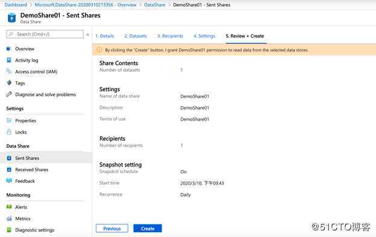Viewport: 376px width, 237px height.
Task: Go to Dashboard breadcrumb link
Action: [16, 5]
